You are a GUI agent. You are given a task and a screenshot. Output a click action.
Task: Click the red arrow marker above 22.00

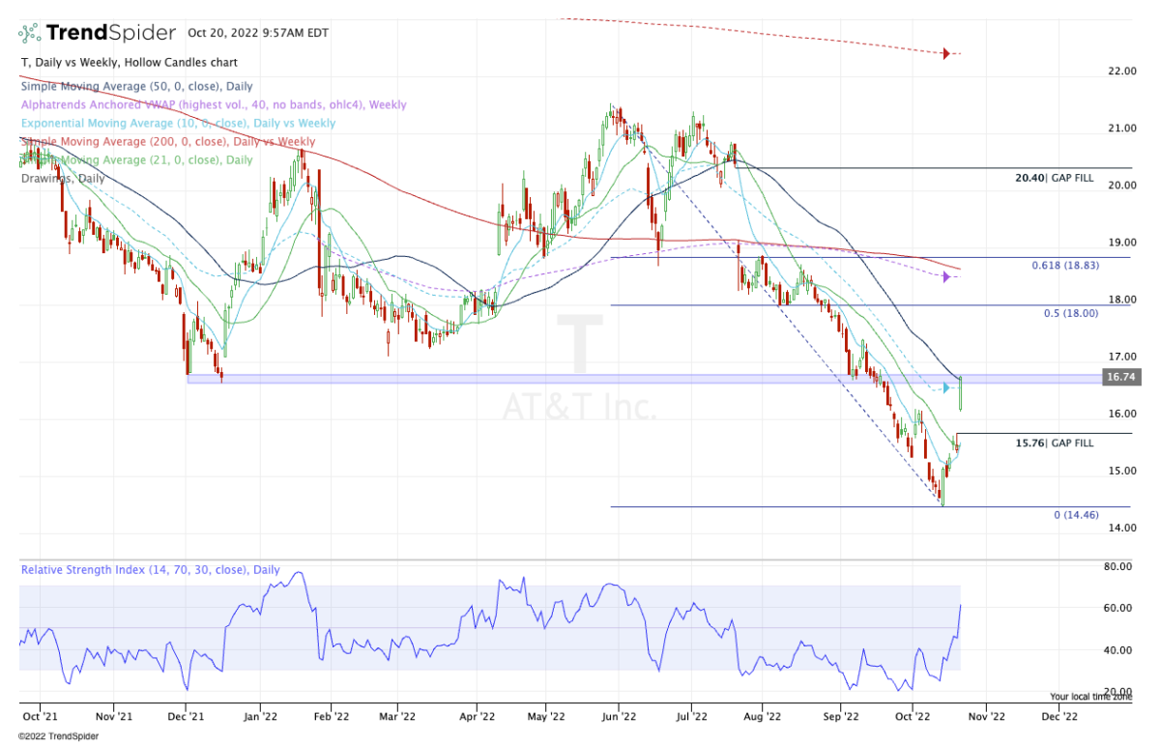point(946,53)
